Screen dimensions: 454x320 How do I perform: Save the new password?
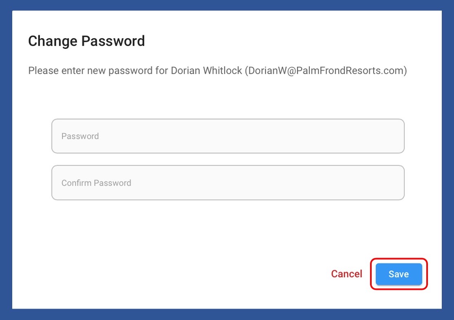[x=399, y=274]
